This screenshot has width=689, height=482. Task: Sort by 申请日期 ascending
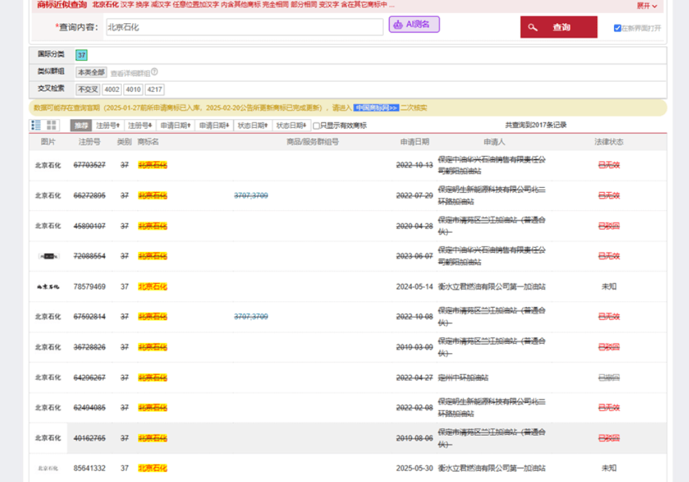pyautogui.click(x=176, y=125)
